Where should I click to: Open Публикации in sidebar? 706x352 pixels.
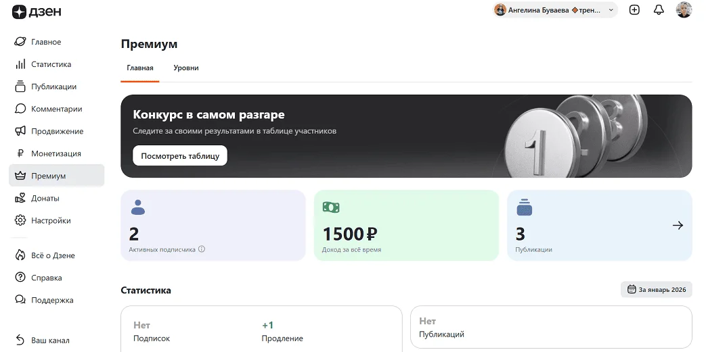[57, 86]
